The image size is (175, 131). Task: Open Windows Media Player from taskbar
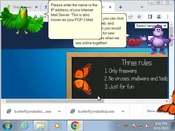(58, 126)
